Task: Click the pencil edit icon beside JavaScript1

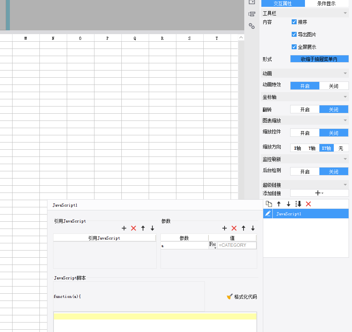Action: pyautogui.click(x=268, y=214)
